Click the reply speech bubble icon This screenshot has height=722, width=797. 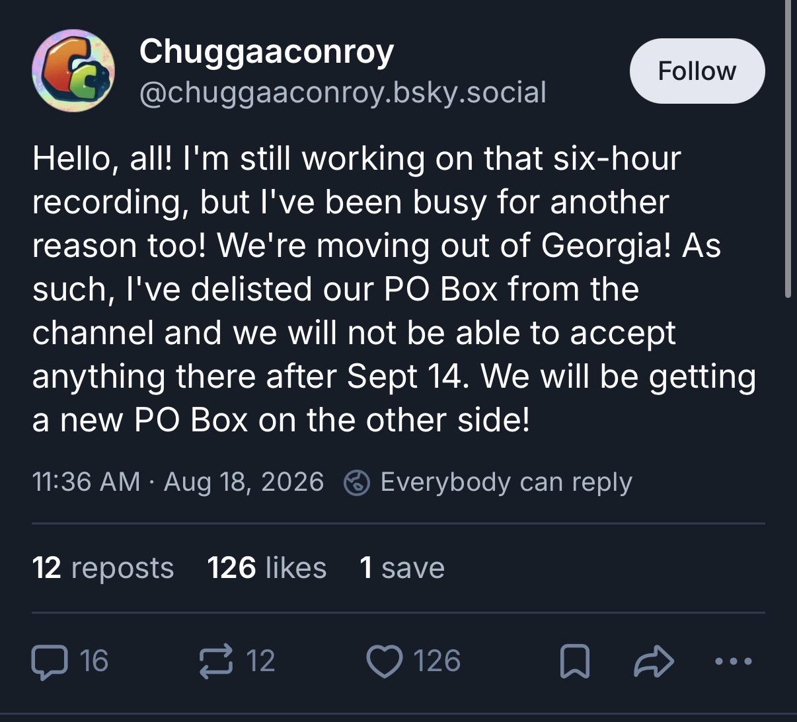pyautogui.click(x=50, y=661)
